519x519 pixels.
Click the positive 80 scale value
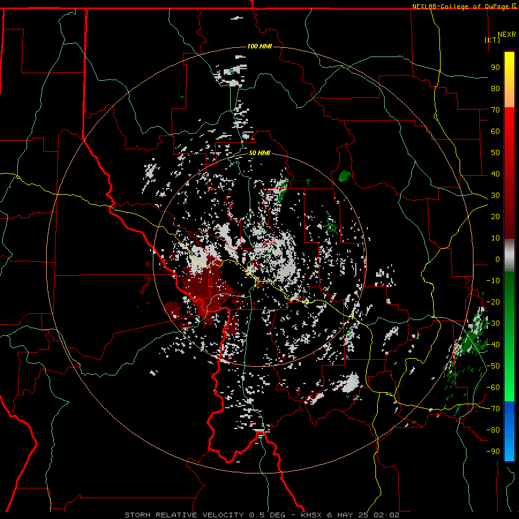pos(495,89)
